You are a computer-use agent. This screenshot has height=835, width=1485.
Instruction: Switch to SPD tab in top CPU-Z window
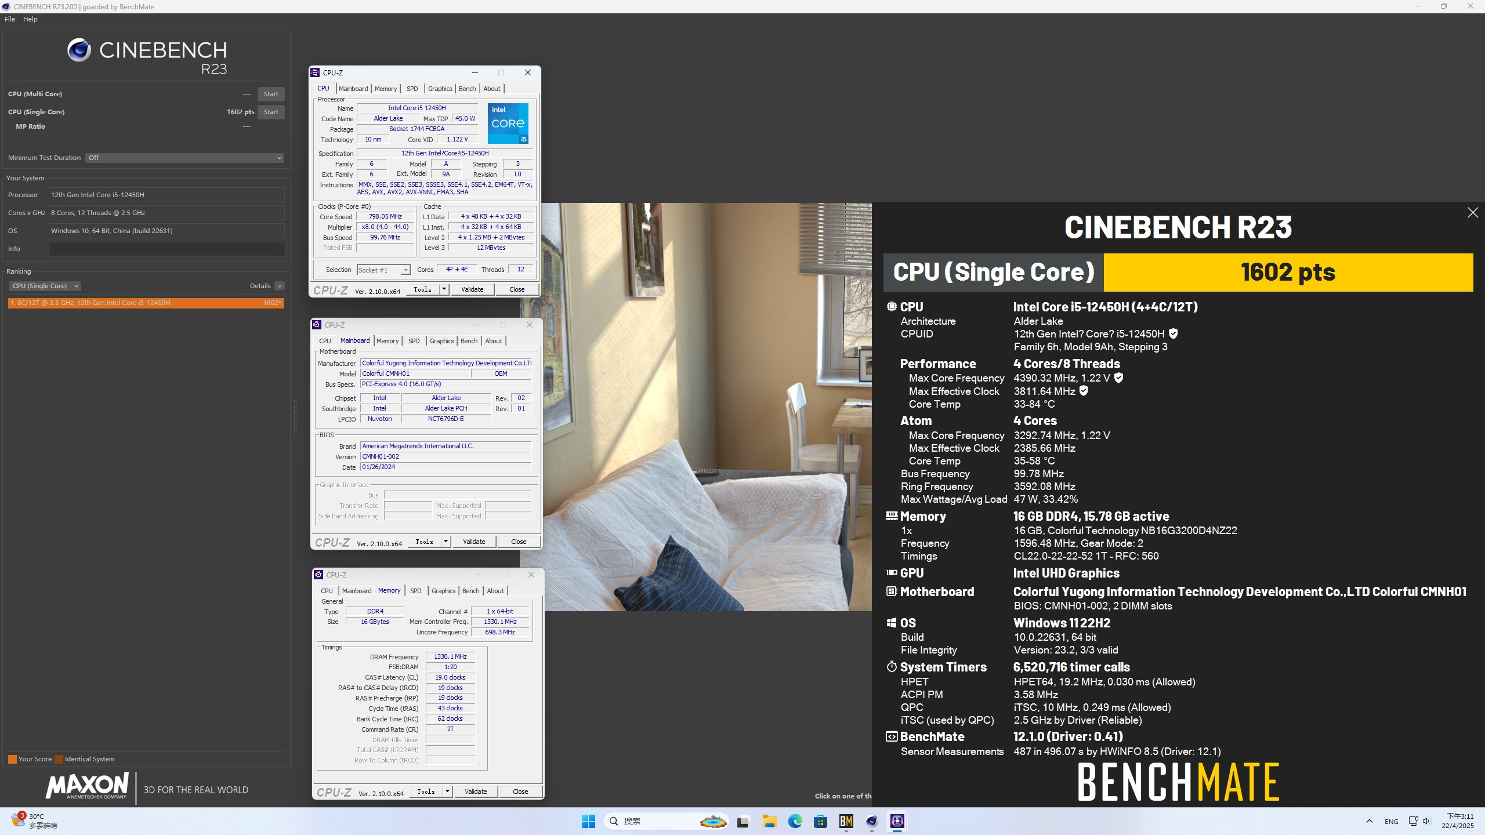point(412,89)
